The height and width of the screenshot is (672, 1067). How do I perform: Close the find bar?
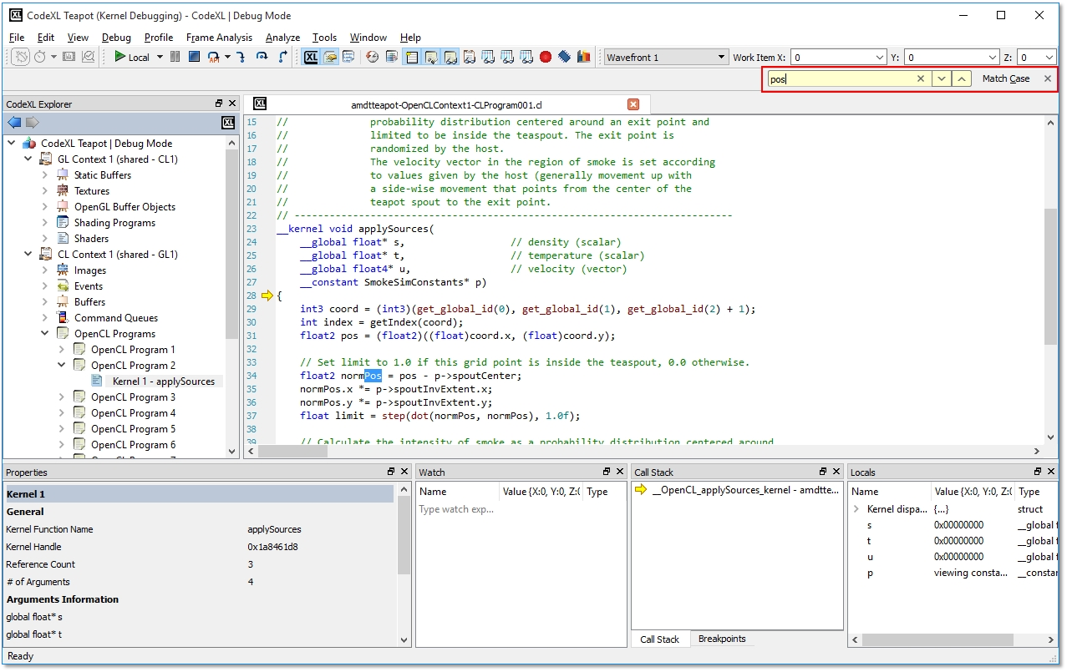[1048, 78]
